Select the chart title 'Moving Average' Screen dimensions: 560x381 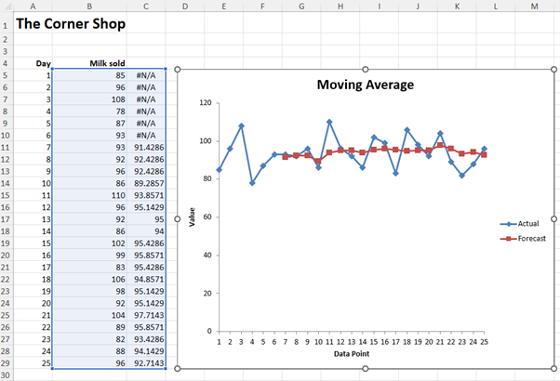(x=366, y=85)
